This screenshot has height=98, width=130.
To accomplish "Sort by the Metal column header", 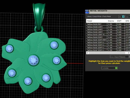I will click(97, 21).
